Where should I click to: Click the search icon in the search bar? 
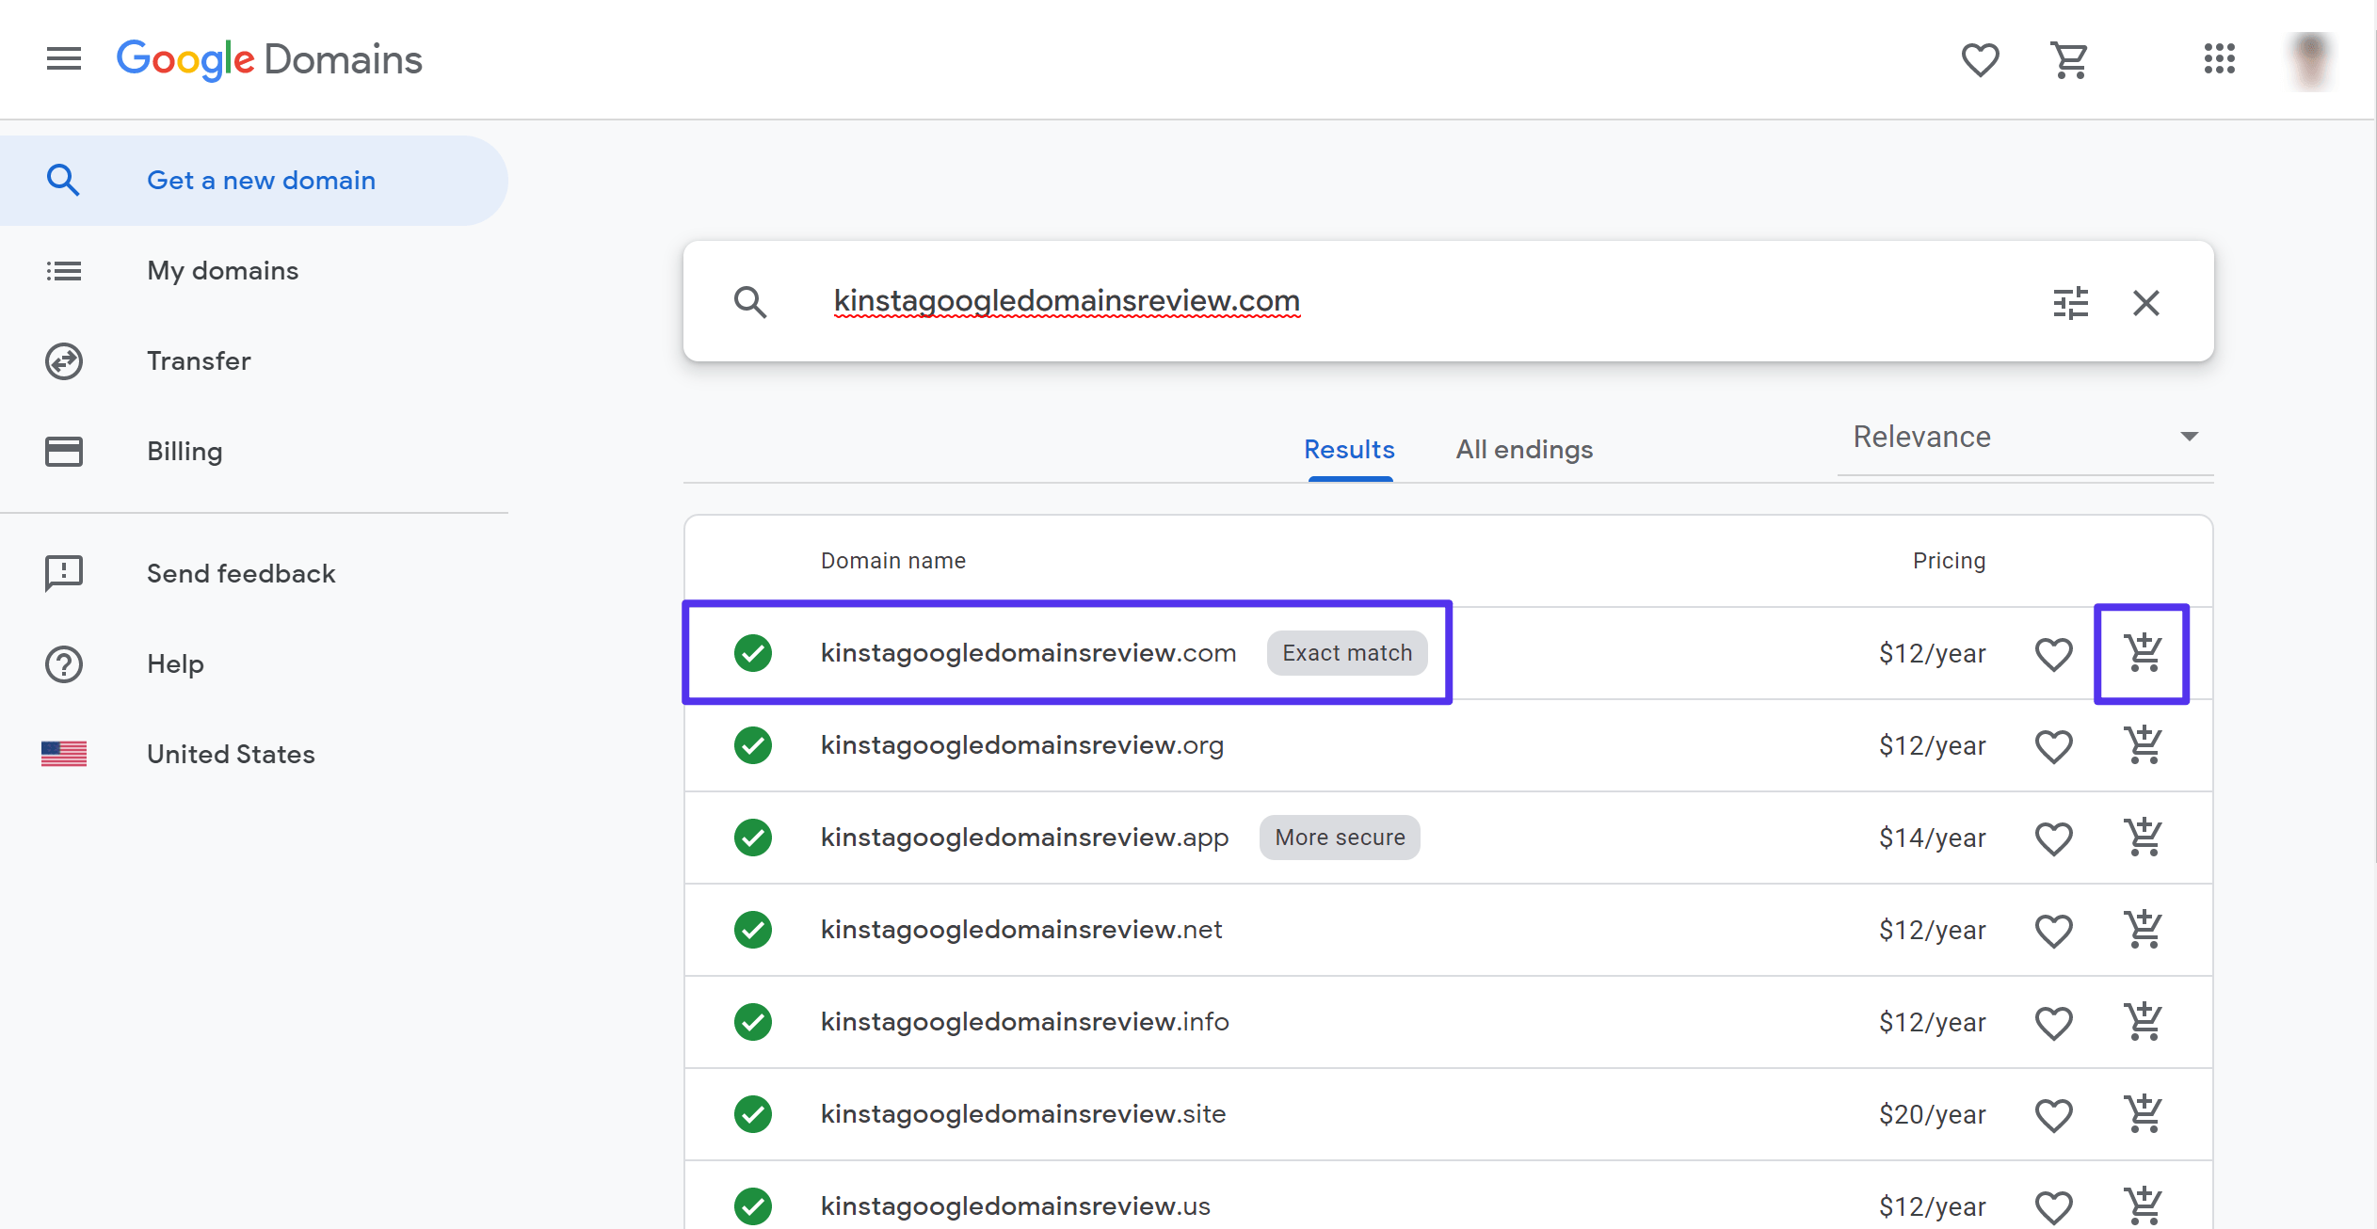coord(747,301)
